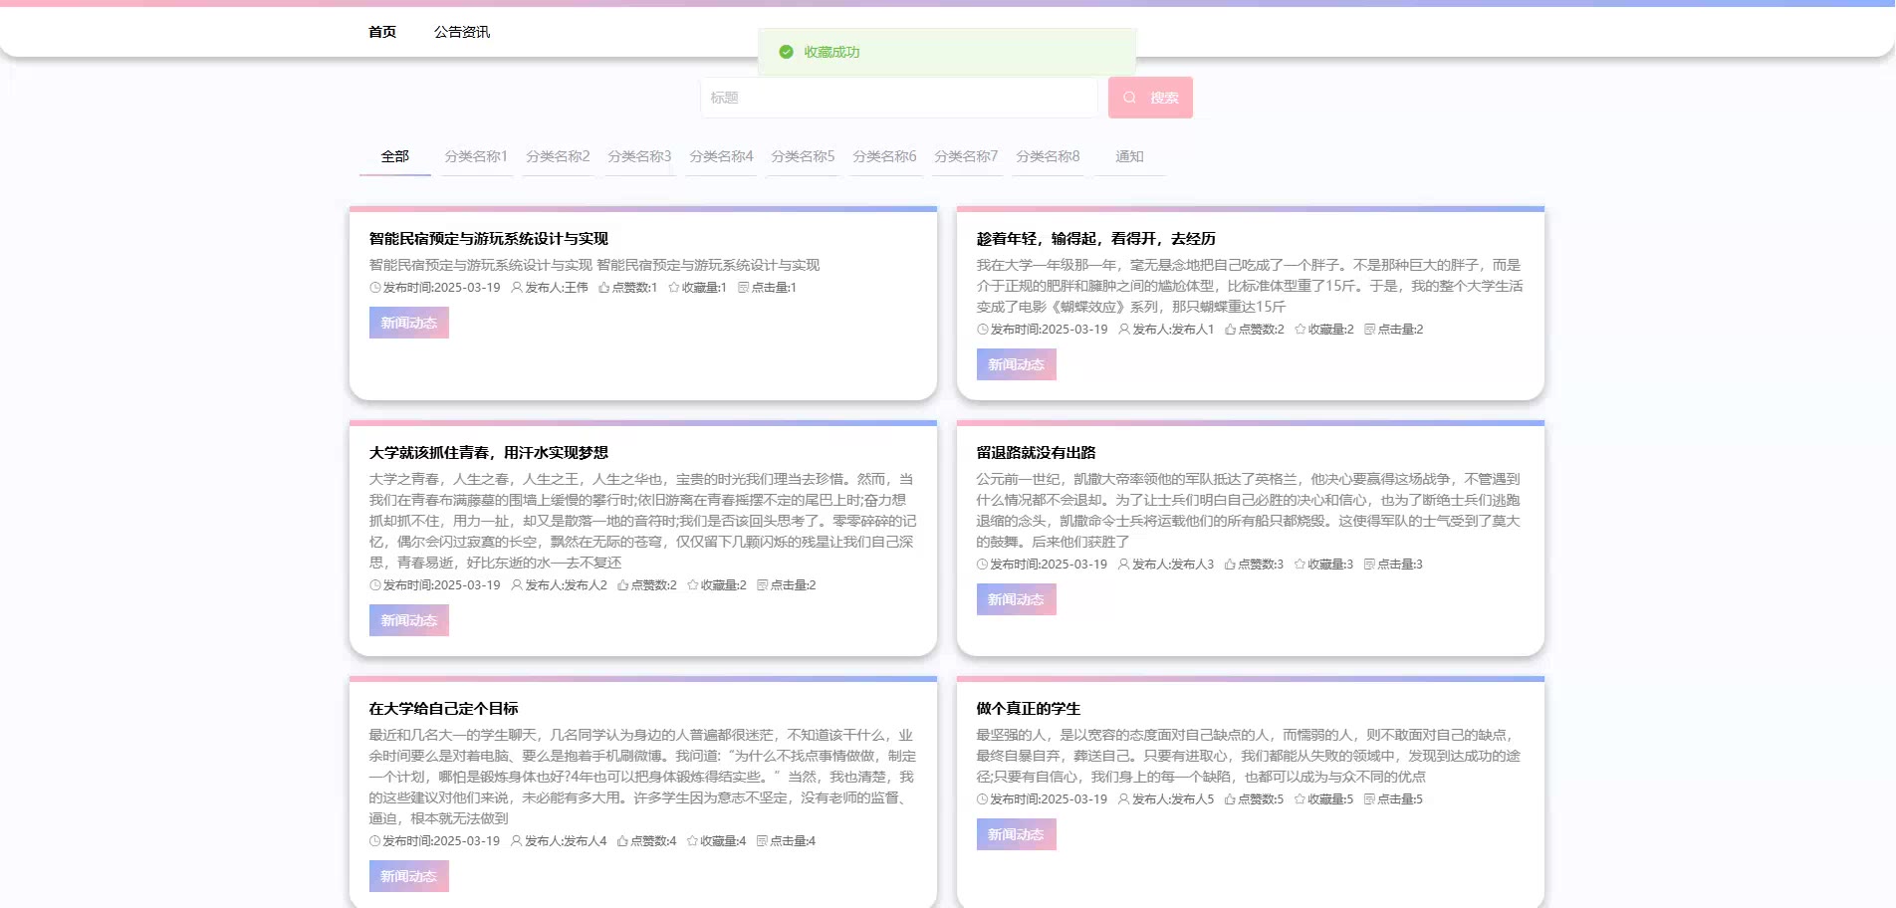1896x908 pixels.
Task: Click the user icon beside 发布人:发布人2
Action: pyautogui.click(x=517, y=585)
